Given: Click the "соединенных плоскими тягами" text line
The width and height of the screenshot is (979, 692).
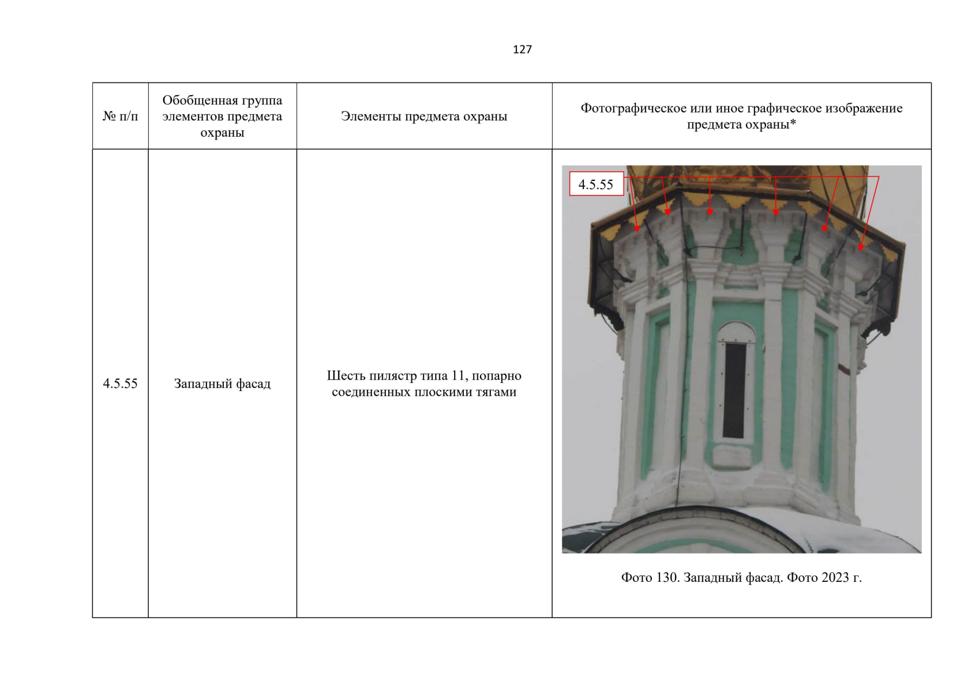Looking at the screenshot, I should 424,392.
